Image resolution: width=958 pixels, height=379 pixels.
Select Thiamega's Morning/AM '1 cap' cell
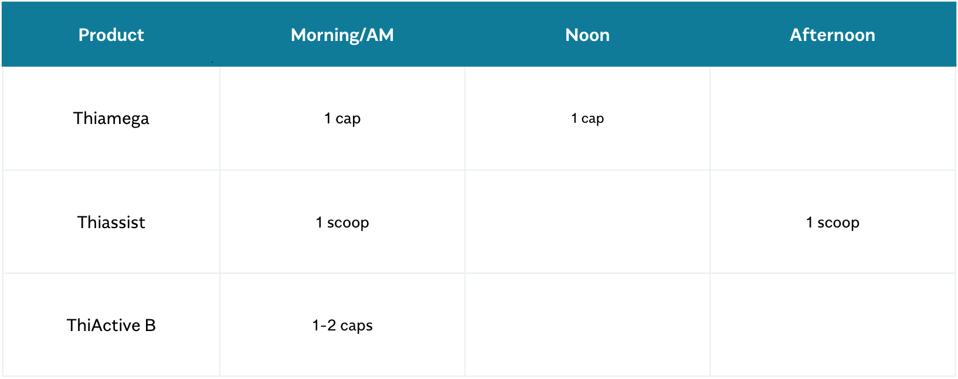pos(342,119)
